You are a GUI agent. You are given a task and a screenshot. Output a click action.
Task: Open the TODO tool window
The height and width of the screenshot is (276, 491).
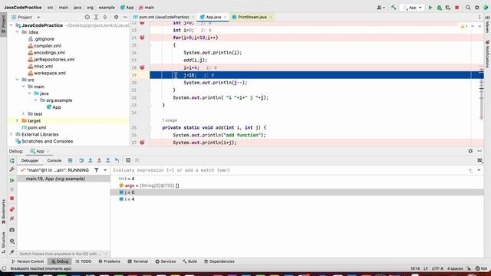point(84,261)
